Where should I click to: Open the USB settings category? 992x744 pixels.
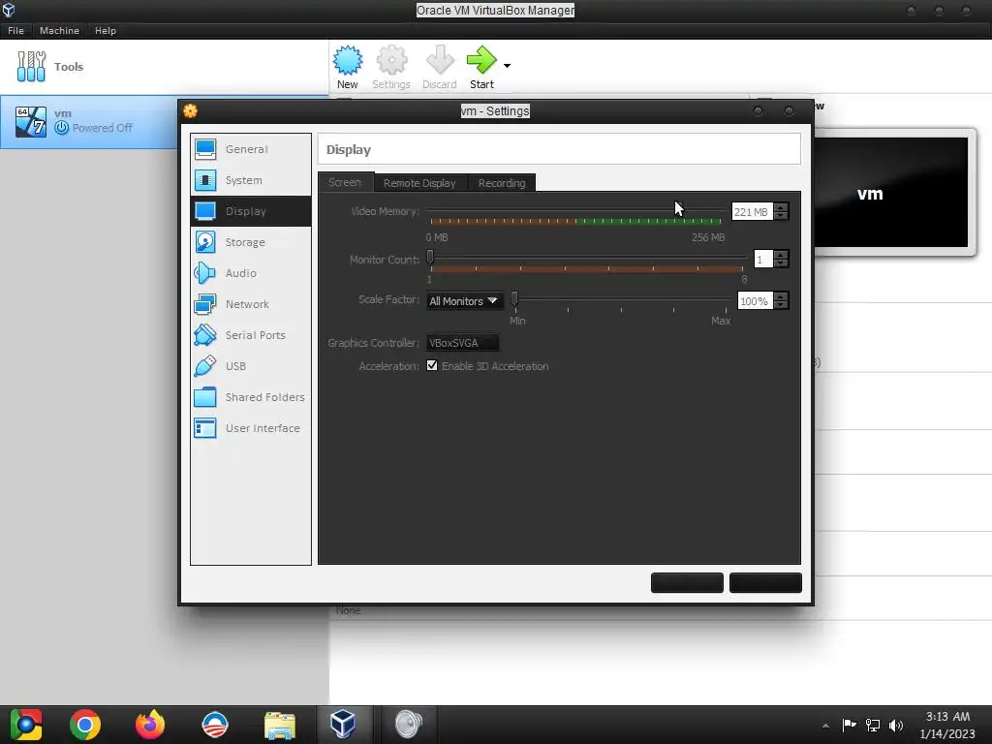point(251,366)
